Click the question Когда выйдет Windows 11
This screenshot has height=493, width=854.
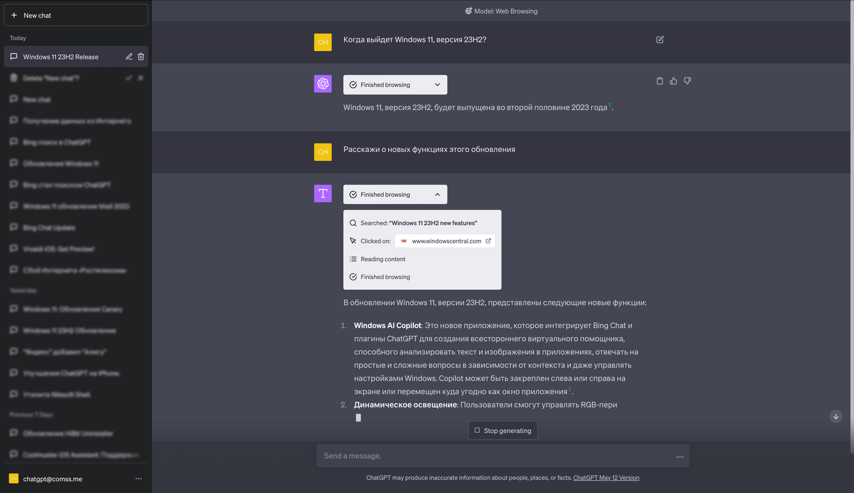pos(414,39)
